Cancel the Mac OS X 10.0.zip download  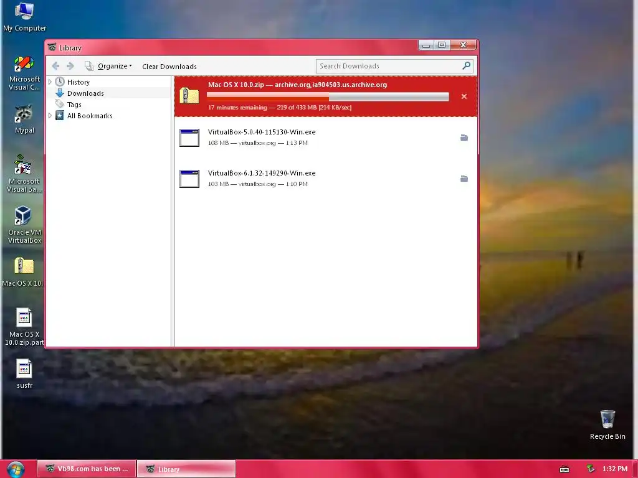(x=464, y=96)
